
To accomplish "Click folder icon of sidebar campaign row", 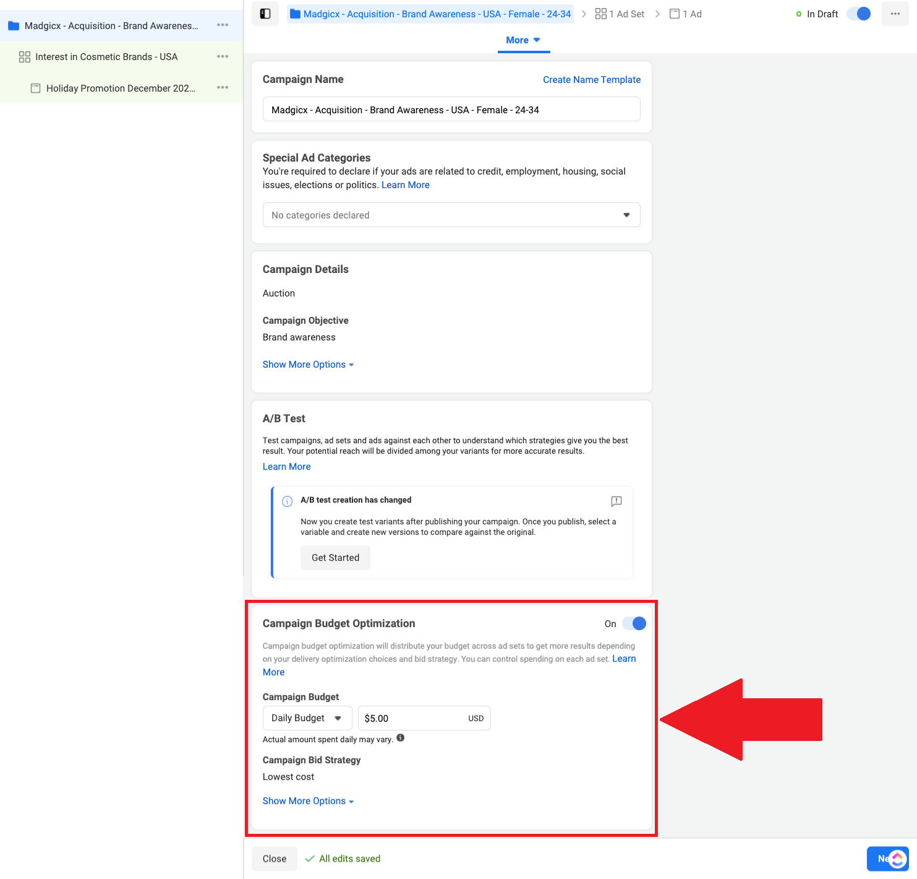I will coord(14,26).
